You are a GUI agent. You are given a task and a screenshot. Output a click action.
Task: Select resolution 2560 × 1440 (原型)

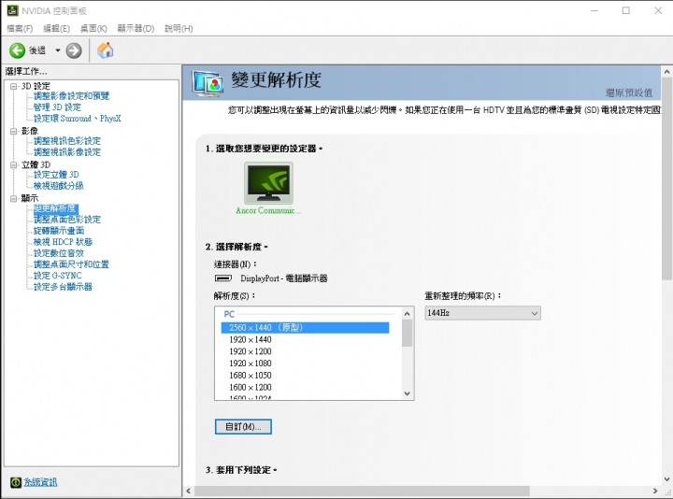pos(305,327)
